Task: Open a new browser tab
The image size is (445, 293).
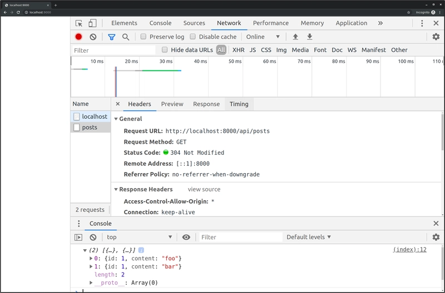Action: tap(56, 5)
